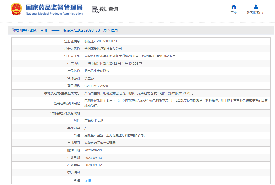Select 批准日期 value 2023-09-13

(x=93, y=150)
